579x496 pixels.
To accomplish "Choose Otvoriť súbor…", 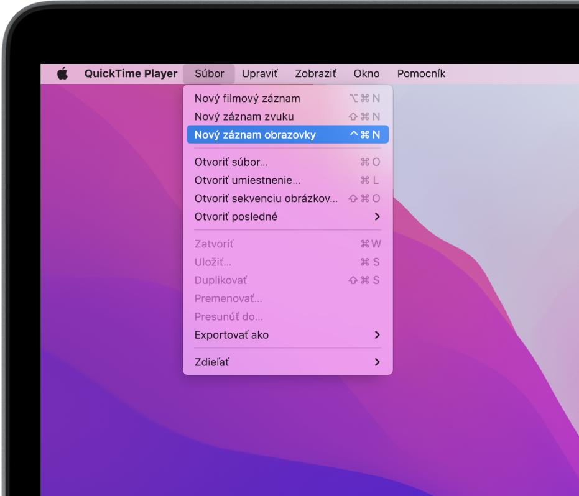I will point(288,162).
